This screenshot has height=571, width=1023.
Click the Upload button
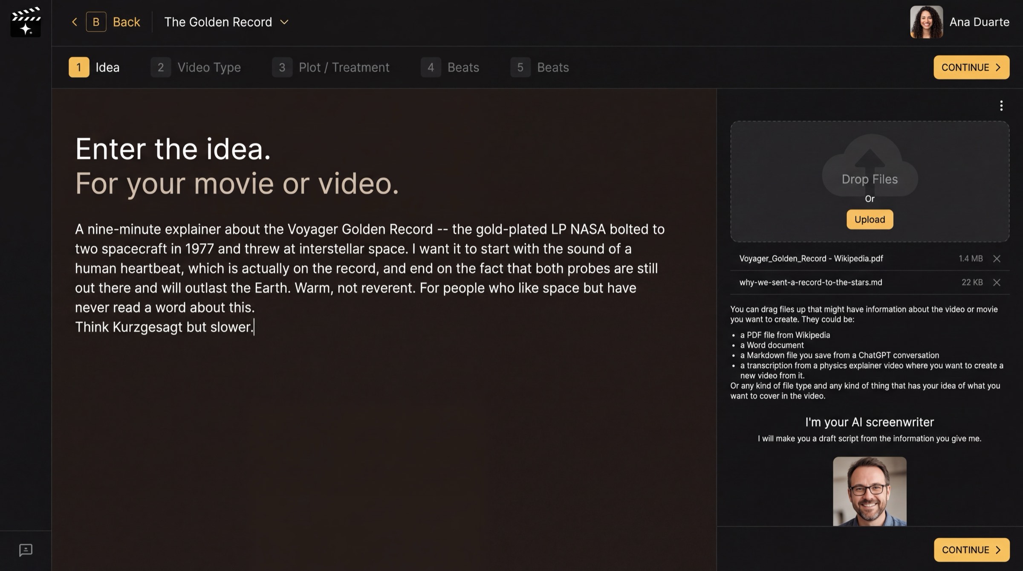pyautogui.click(x=870, y=219)
